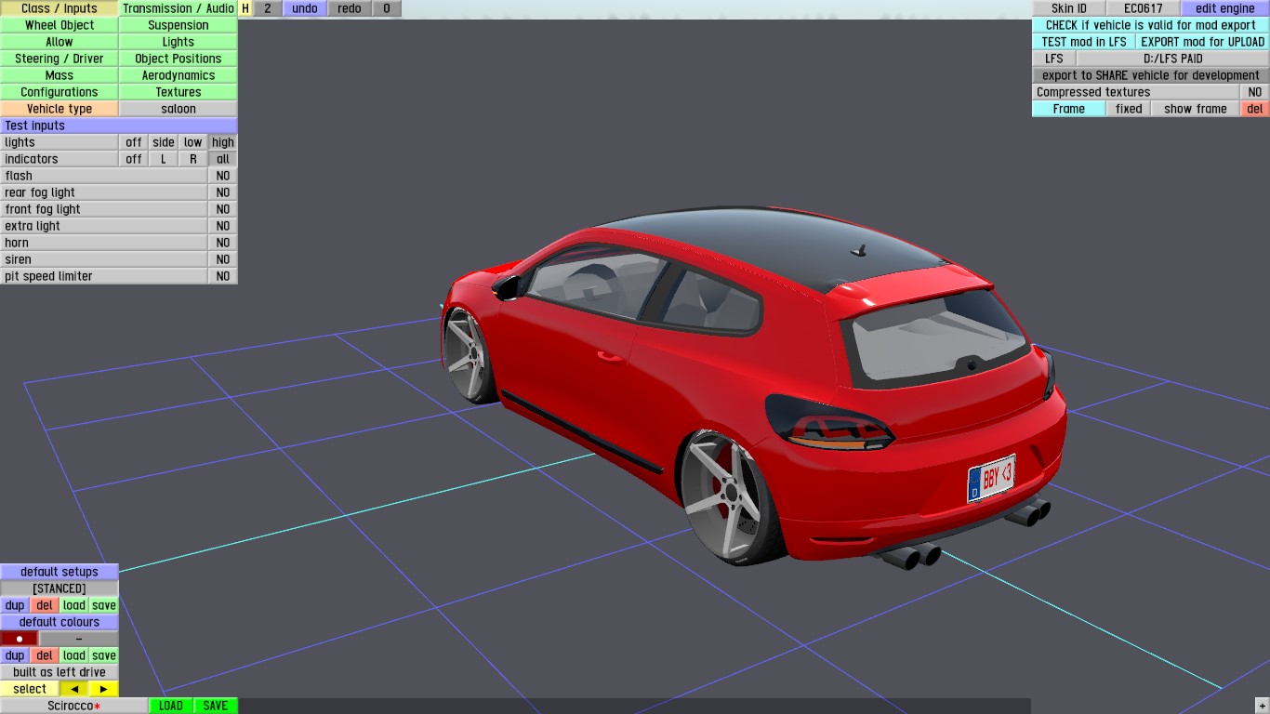
Task: Go to Object Positions settings
Action: click(x=179, y=59)
